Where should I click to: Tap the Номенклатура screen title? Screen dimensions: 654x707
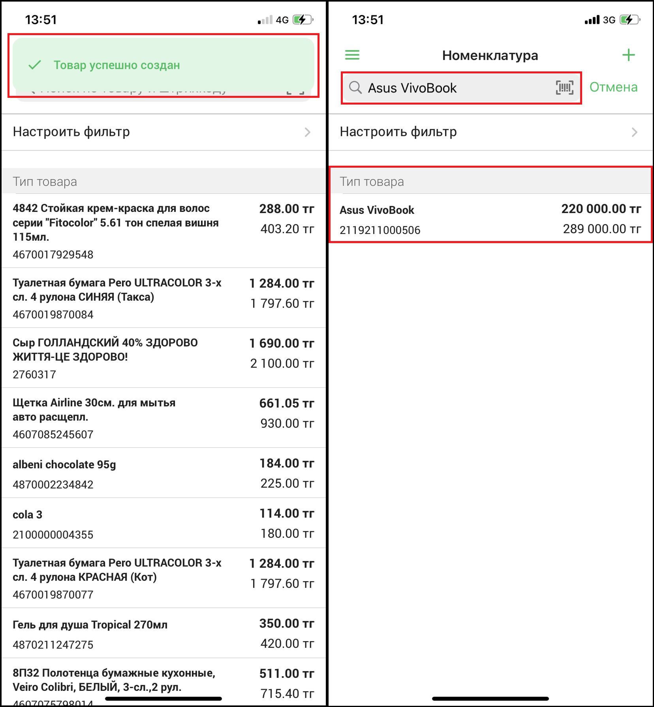[490, 55]
